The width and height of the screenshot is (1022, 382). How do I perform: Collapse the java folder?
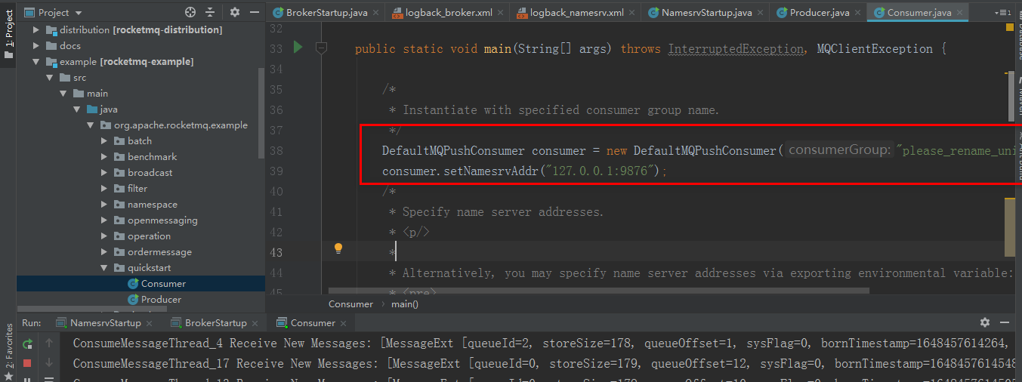(77, 109)
